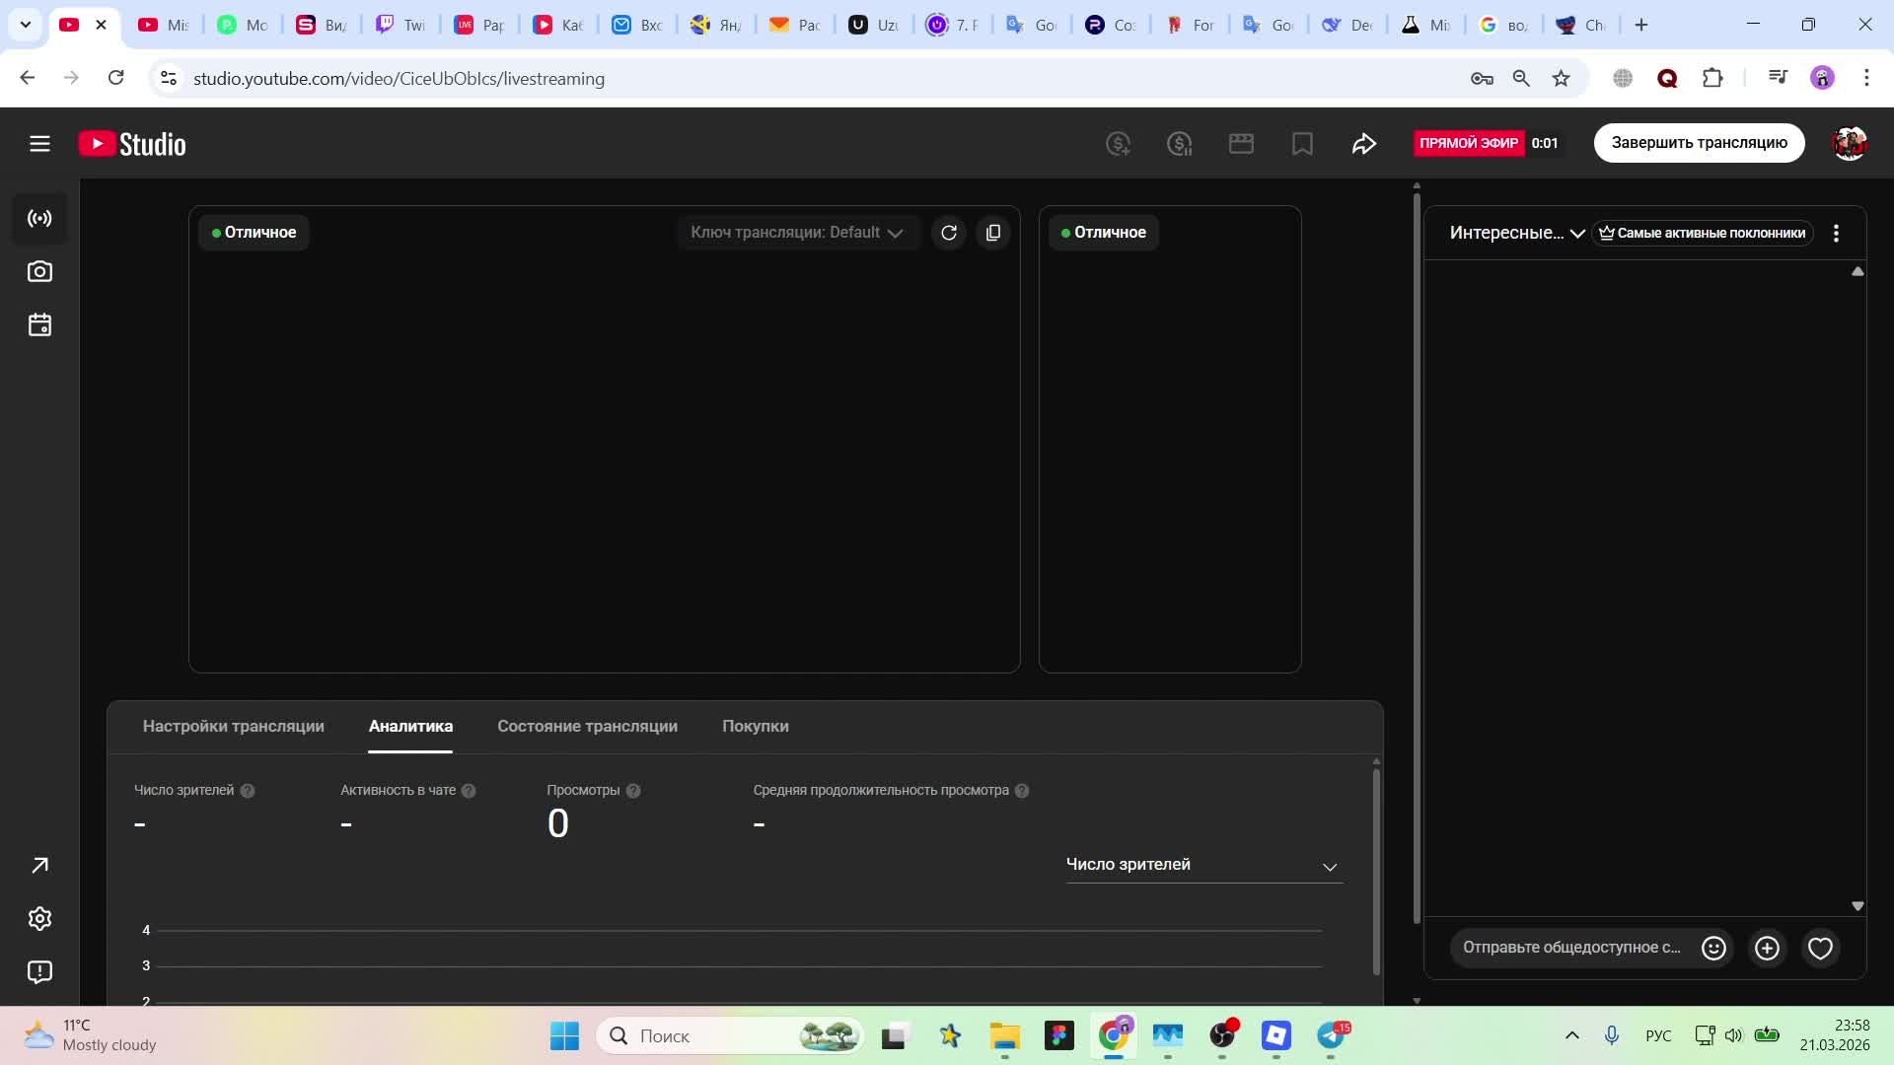Click the Webcam camera sidebar icon
The width and height of the screenshot is (1894, 1065).
39,272
